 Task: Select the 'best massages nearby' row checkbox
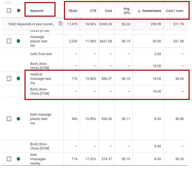tap(9, 159)
